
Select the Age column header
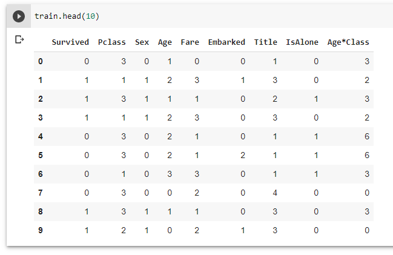[165, 42]
